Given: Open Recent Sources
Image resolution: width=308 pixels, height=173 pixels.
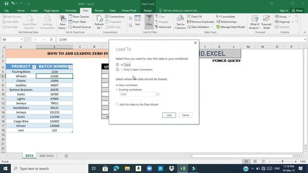Looking at the screenshot, I should pyautogui.click(x=80, y=27).
